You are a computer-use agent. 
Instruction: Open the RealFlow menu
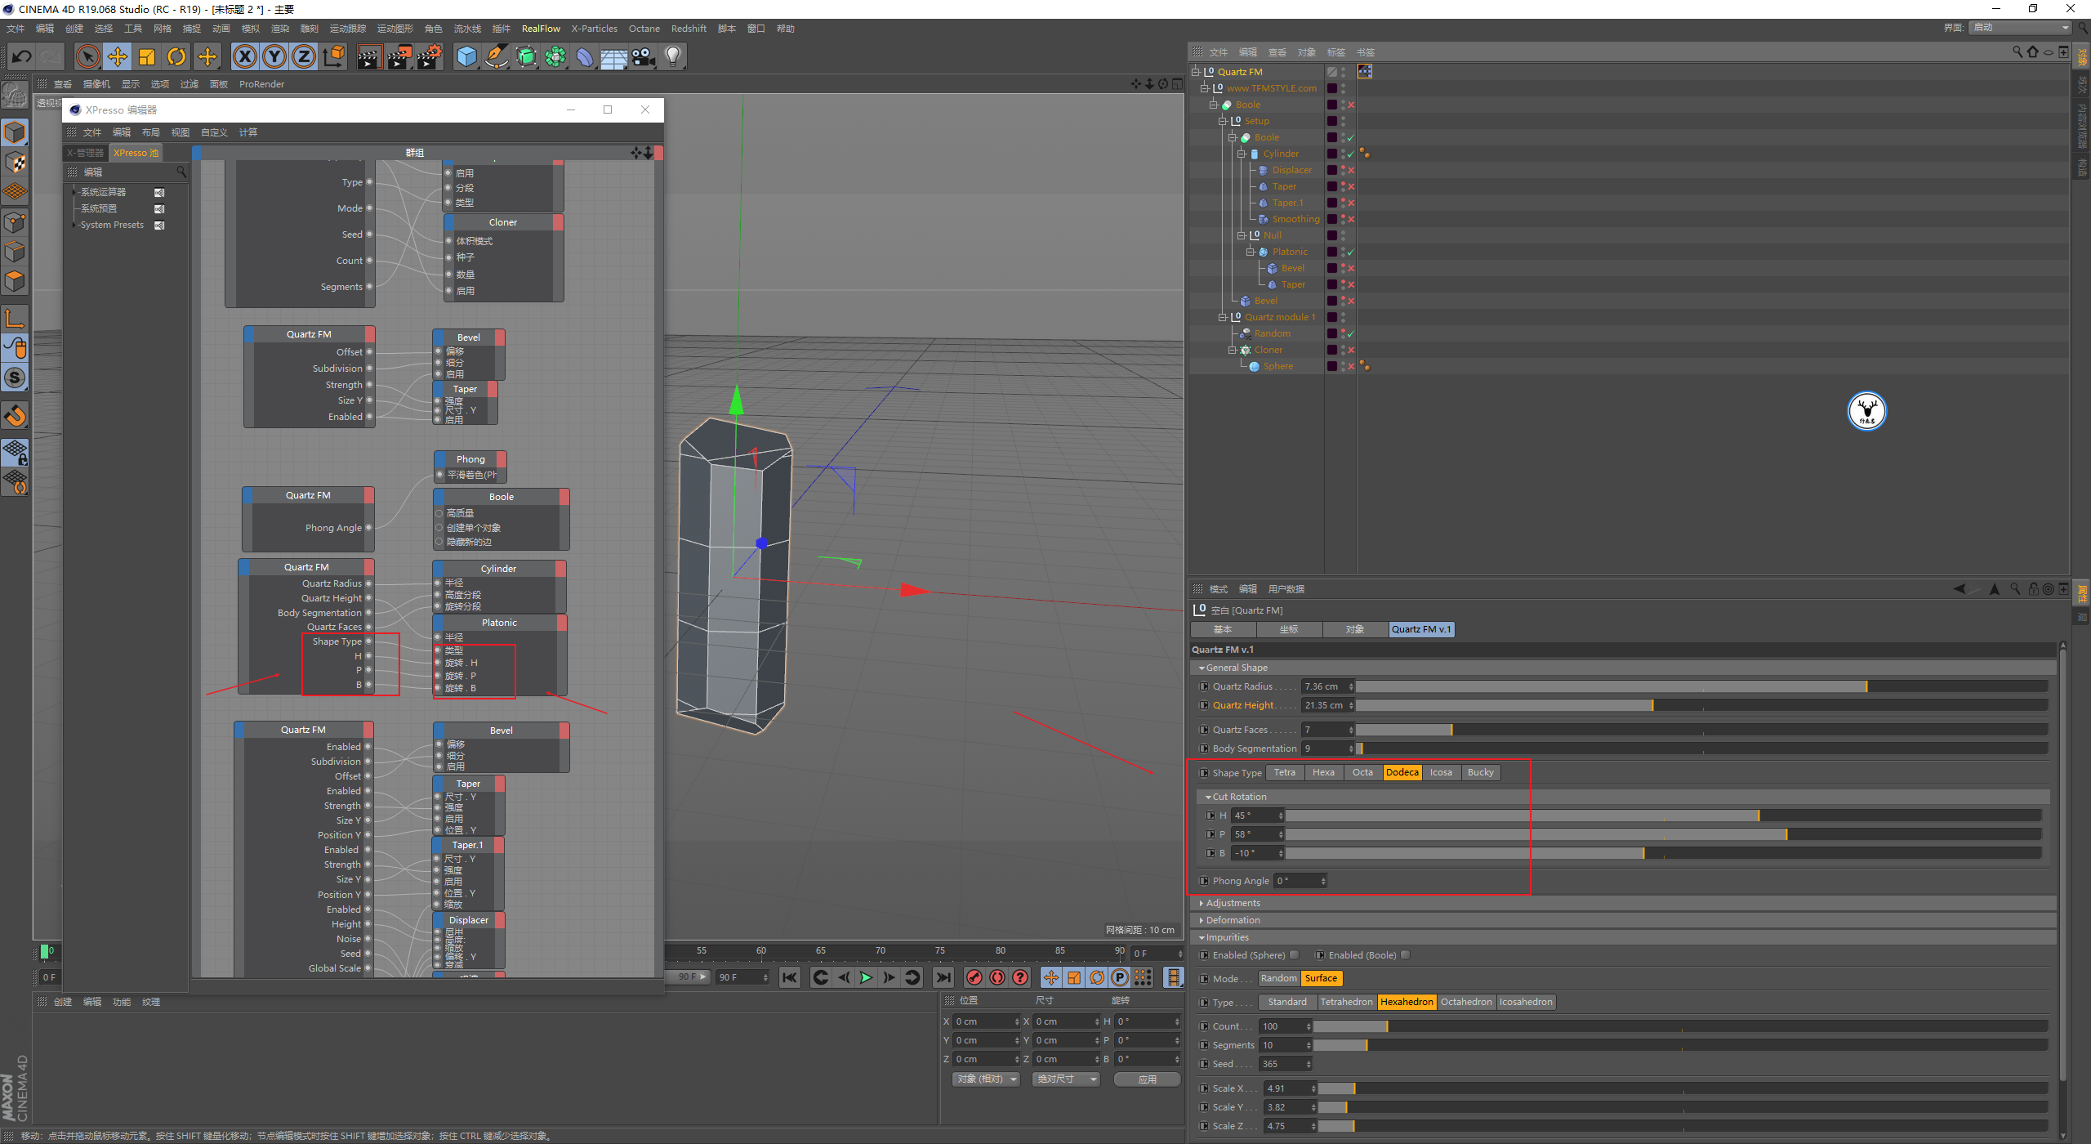(x=541, y=29)
